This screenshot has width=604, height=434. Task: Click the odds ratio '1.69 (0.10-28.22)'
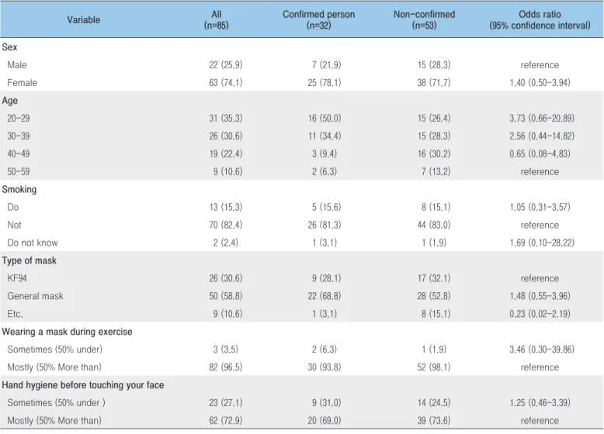(542, 243)
